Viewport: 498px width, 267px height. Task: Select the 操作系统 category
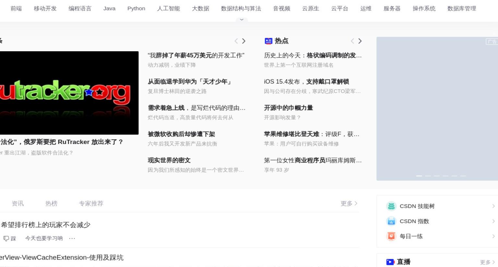[424, 8]
